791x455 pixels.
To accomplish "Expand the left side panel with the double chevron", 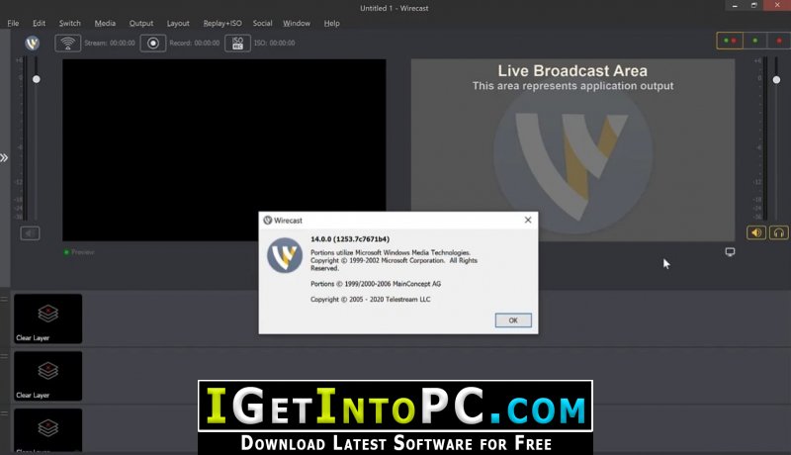I will click(4, 158).
